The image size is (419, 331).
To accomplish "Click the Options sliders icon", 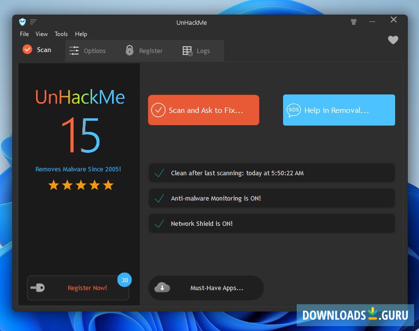I will 74,51.
